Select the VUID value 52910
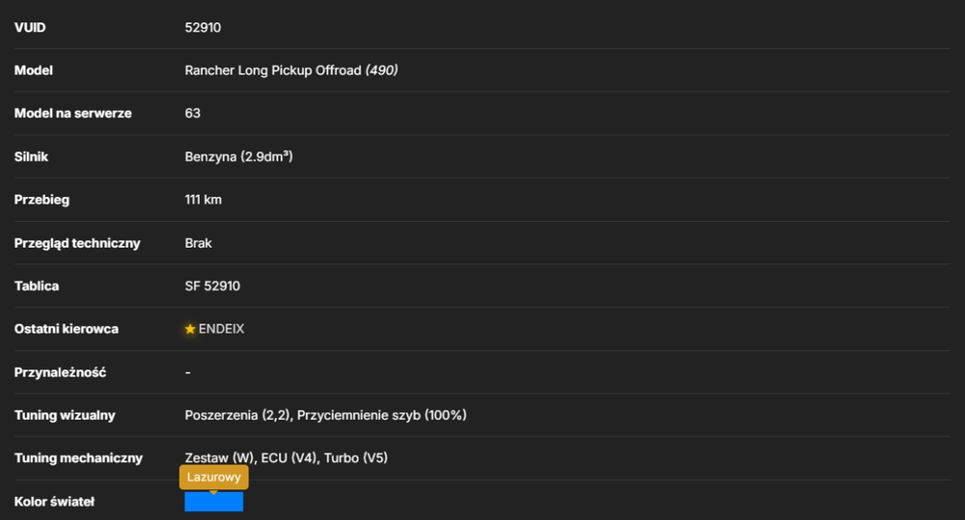This screenshot has height=520, width=965. point(203,28)
